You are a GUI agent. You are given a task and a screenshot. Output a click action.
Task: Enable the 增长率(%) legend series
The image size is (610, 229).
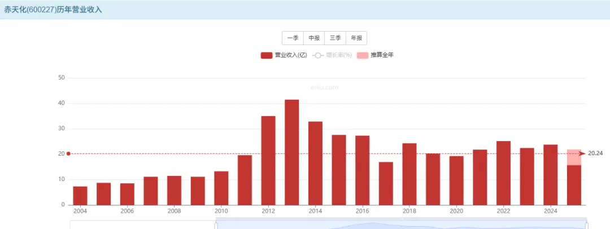click(x=332, y=55)
